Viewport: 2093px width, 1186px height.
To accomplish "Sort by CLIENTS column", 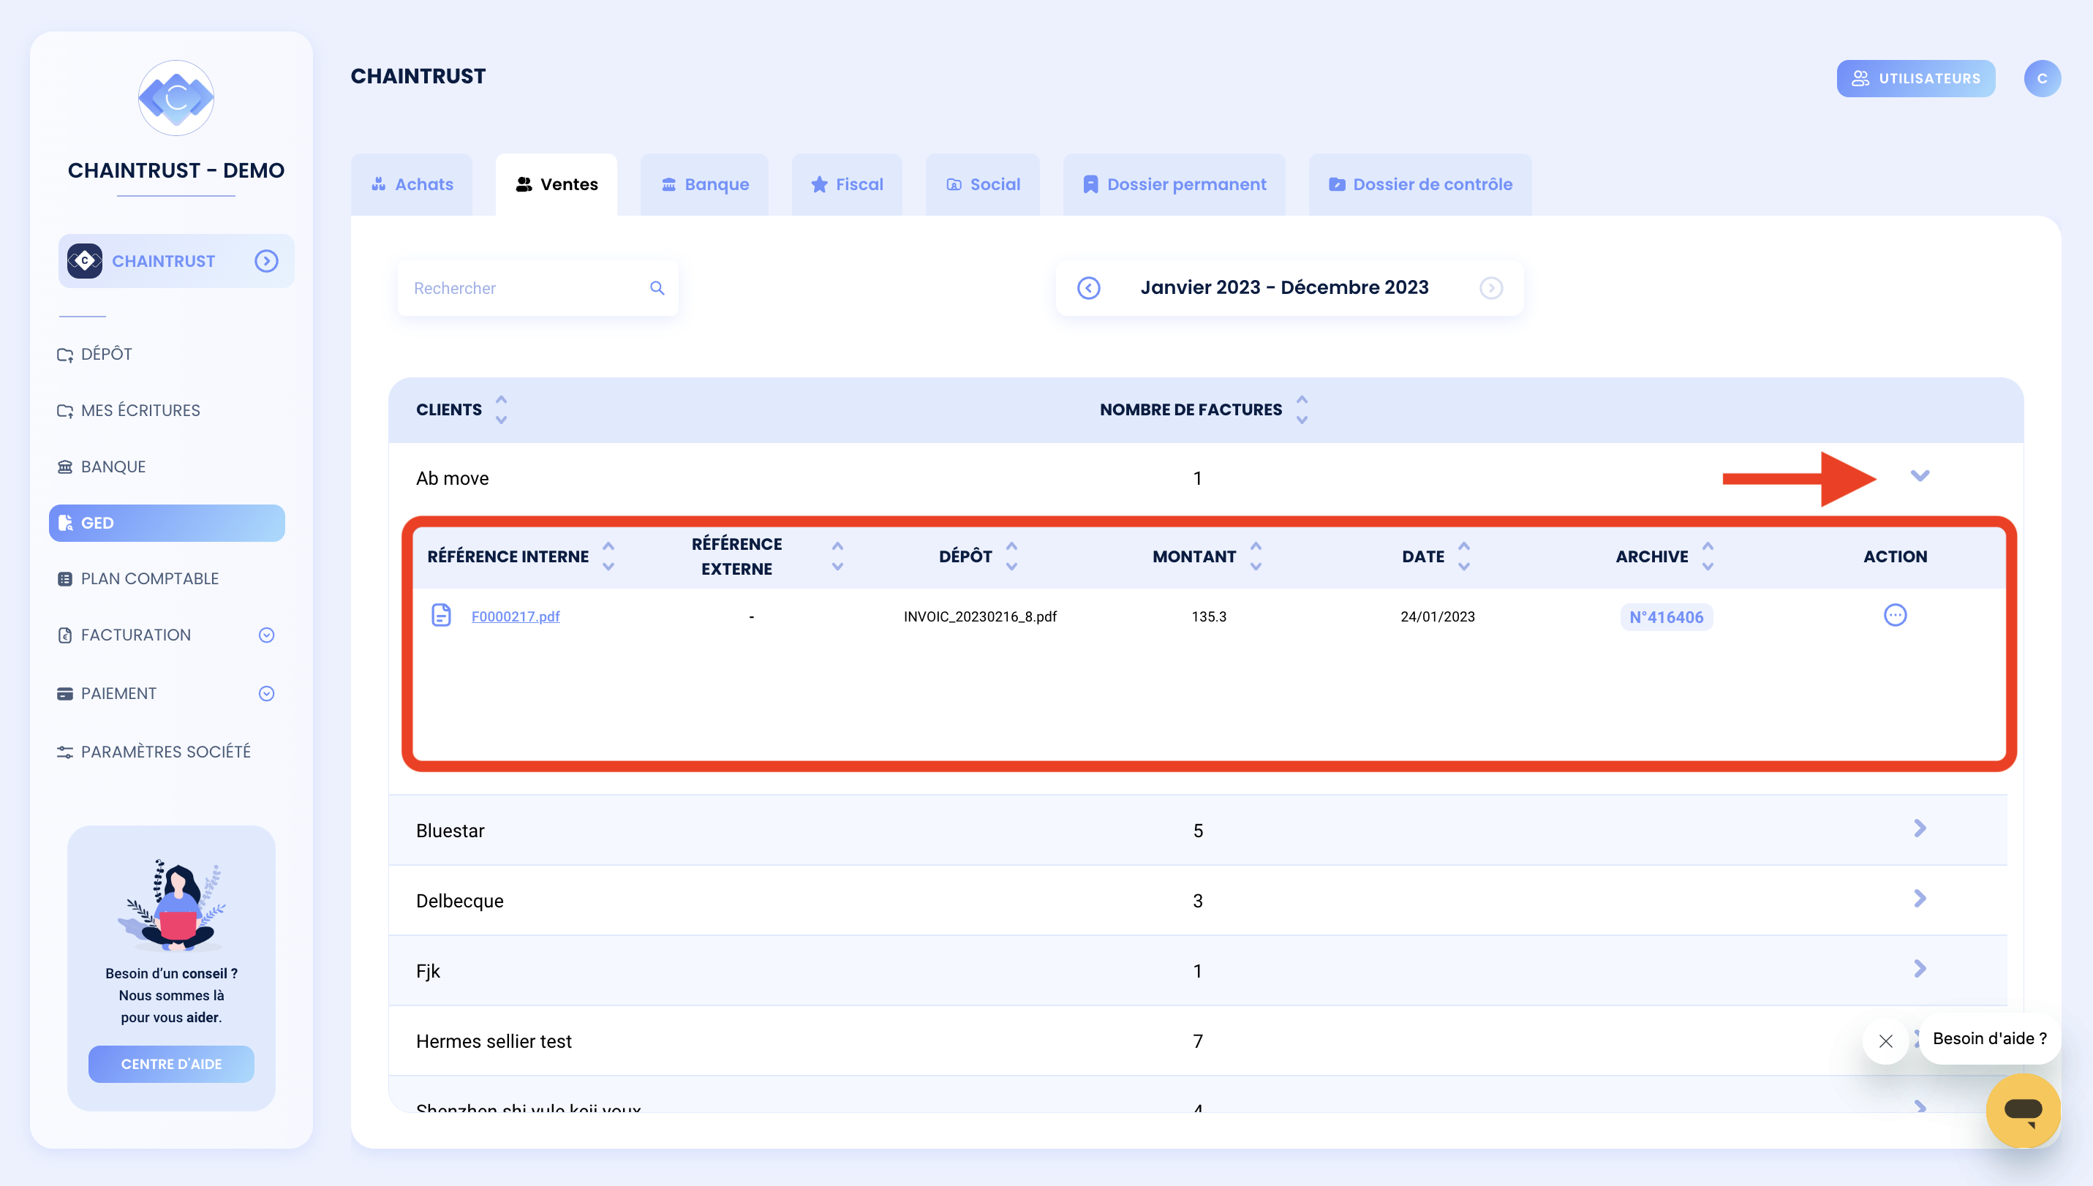I will click(501, 409).
